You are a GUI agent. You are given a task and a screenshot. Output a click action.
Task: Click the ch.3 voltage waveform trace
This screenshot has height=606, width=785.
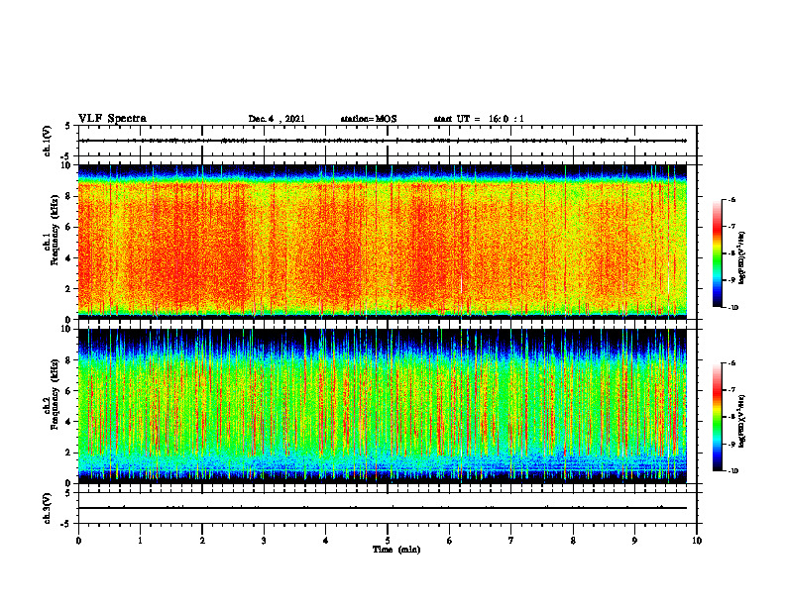click(382, 508)
